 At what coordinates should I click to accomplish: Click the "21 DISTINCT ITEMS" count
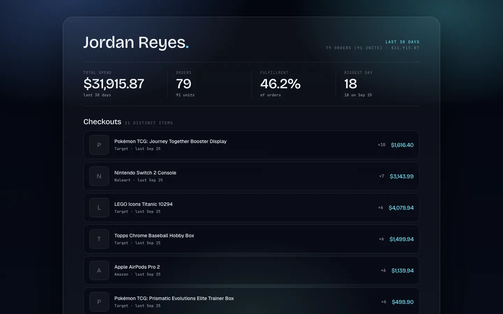(x=149, y=123)
